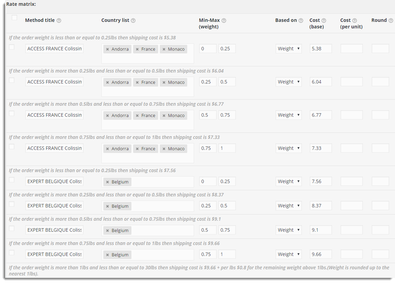Viewport: 395px width, 283px height.
Task: Check the row with cost 7.33
Action: click(x=12, y=147)
